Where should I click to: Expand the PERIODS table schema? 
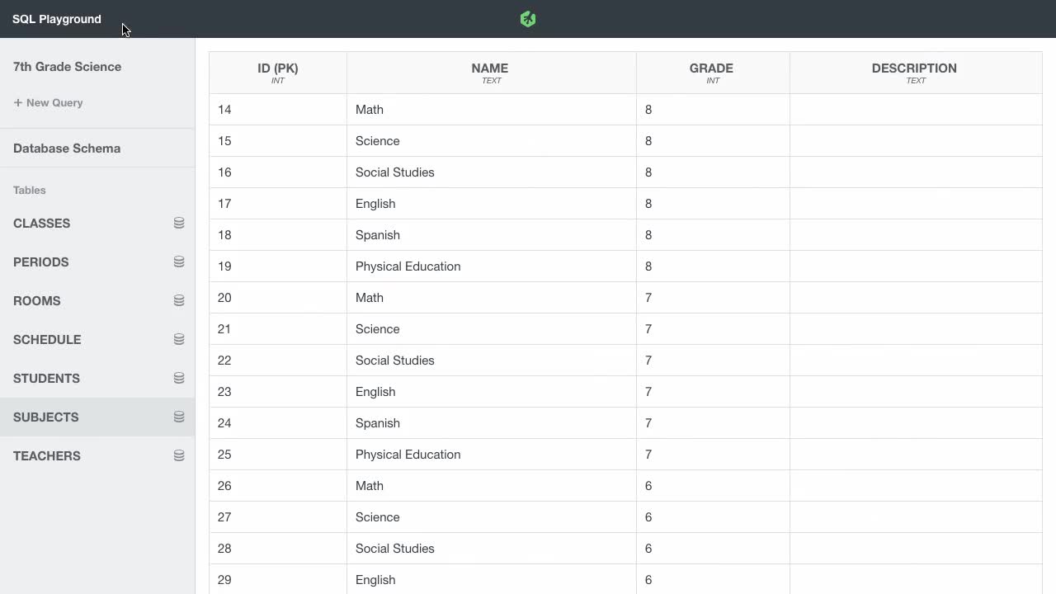[x=40, y=262]
